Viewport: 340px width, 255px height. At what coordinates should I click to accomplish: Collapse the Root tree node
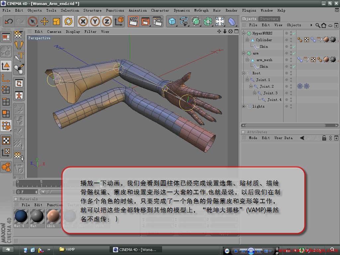coord(244,73)
